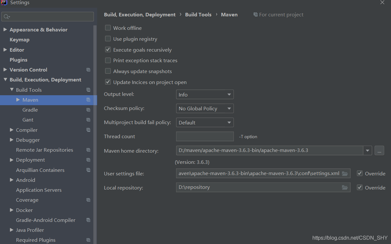Click Build Tools in the breadcrumb
391x244 pixels.
(x=198, y=14)
